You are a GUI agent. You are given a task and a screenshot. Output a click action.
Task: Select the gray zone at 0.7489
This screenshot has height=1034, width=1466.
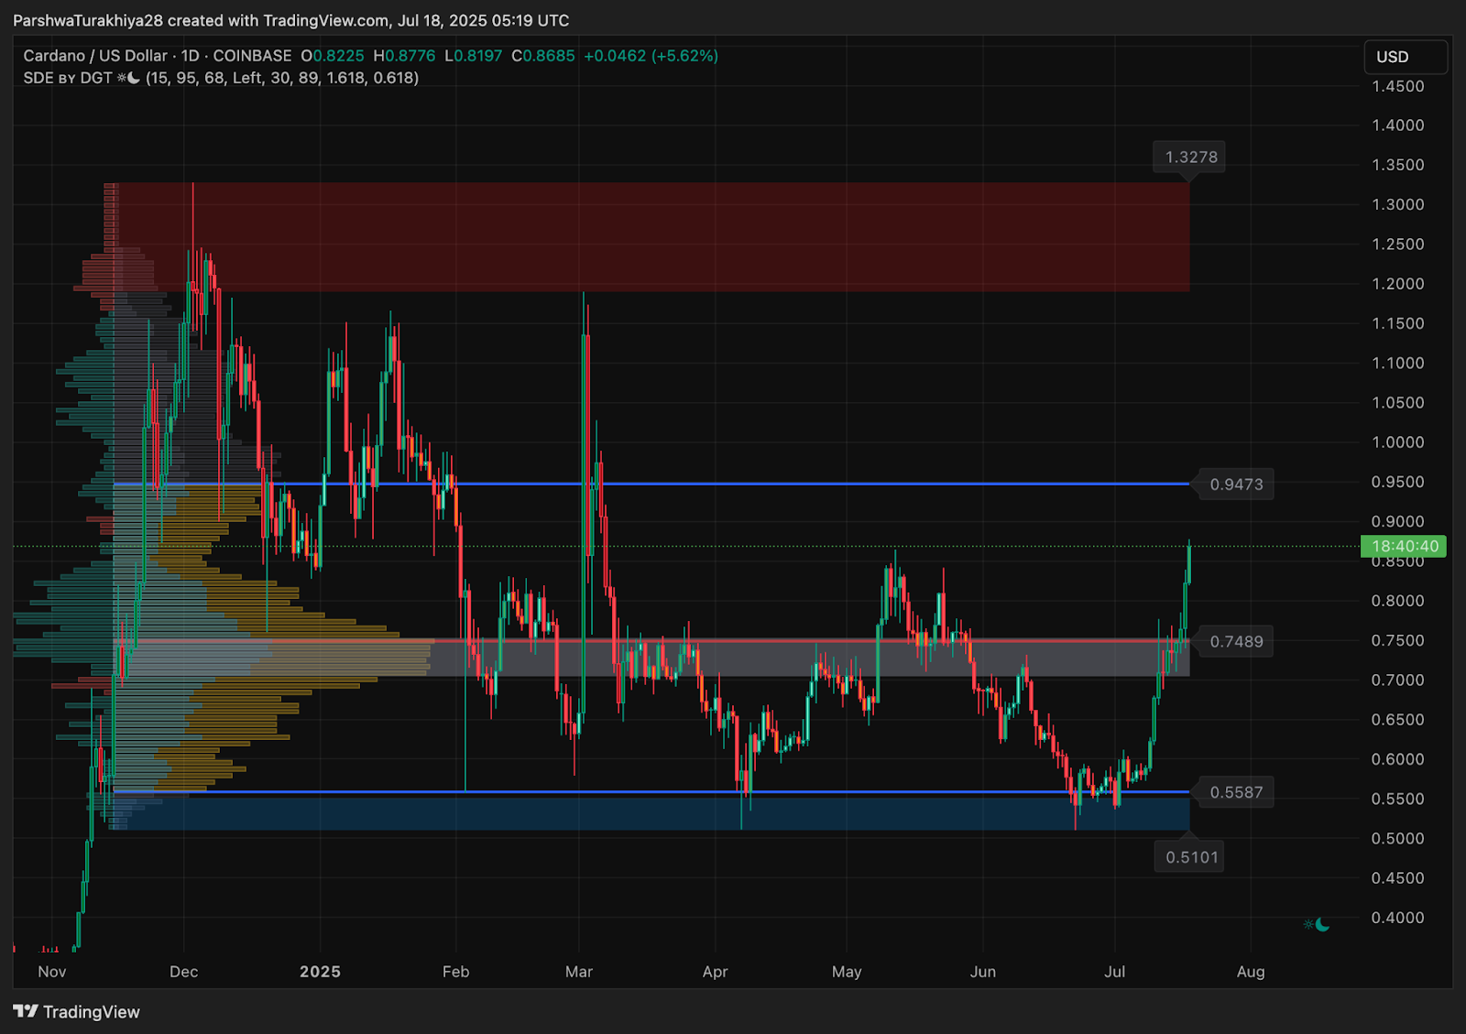coord(652,658)
